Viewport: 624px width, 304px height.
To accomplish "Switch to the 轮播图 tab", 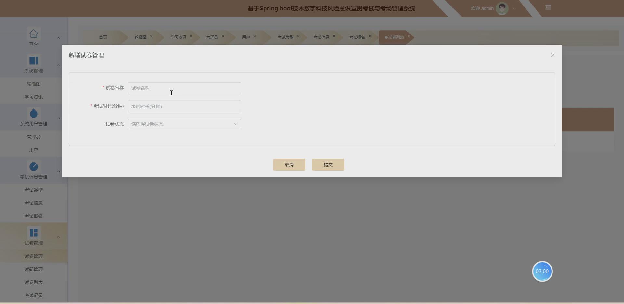I will 140,37.
